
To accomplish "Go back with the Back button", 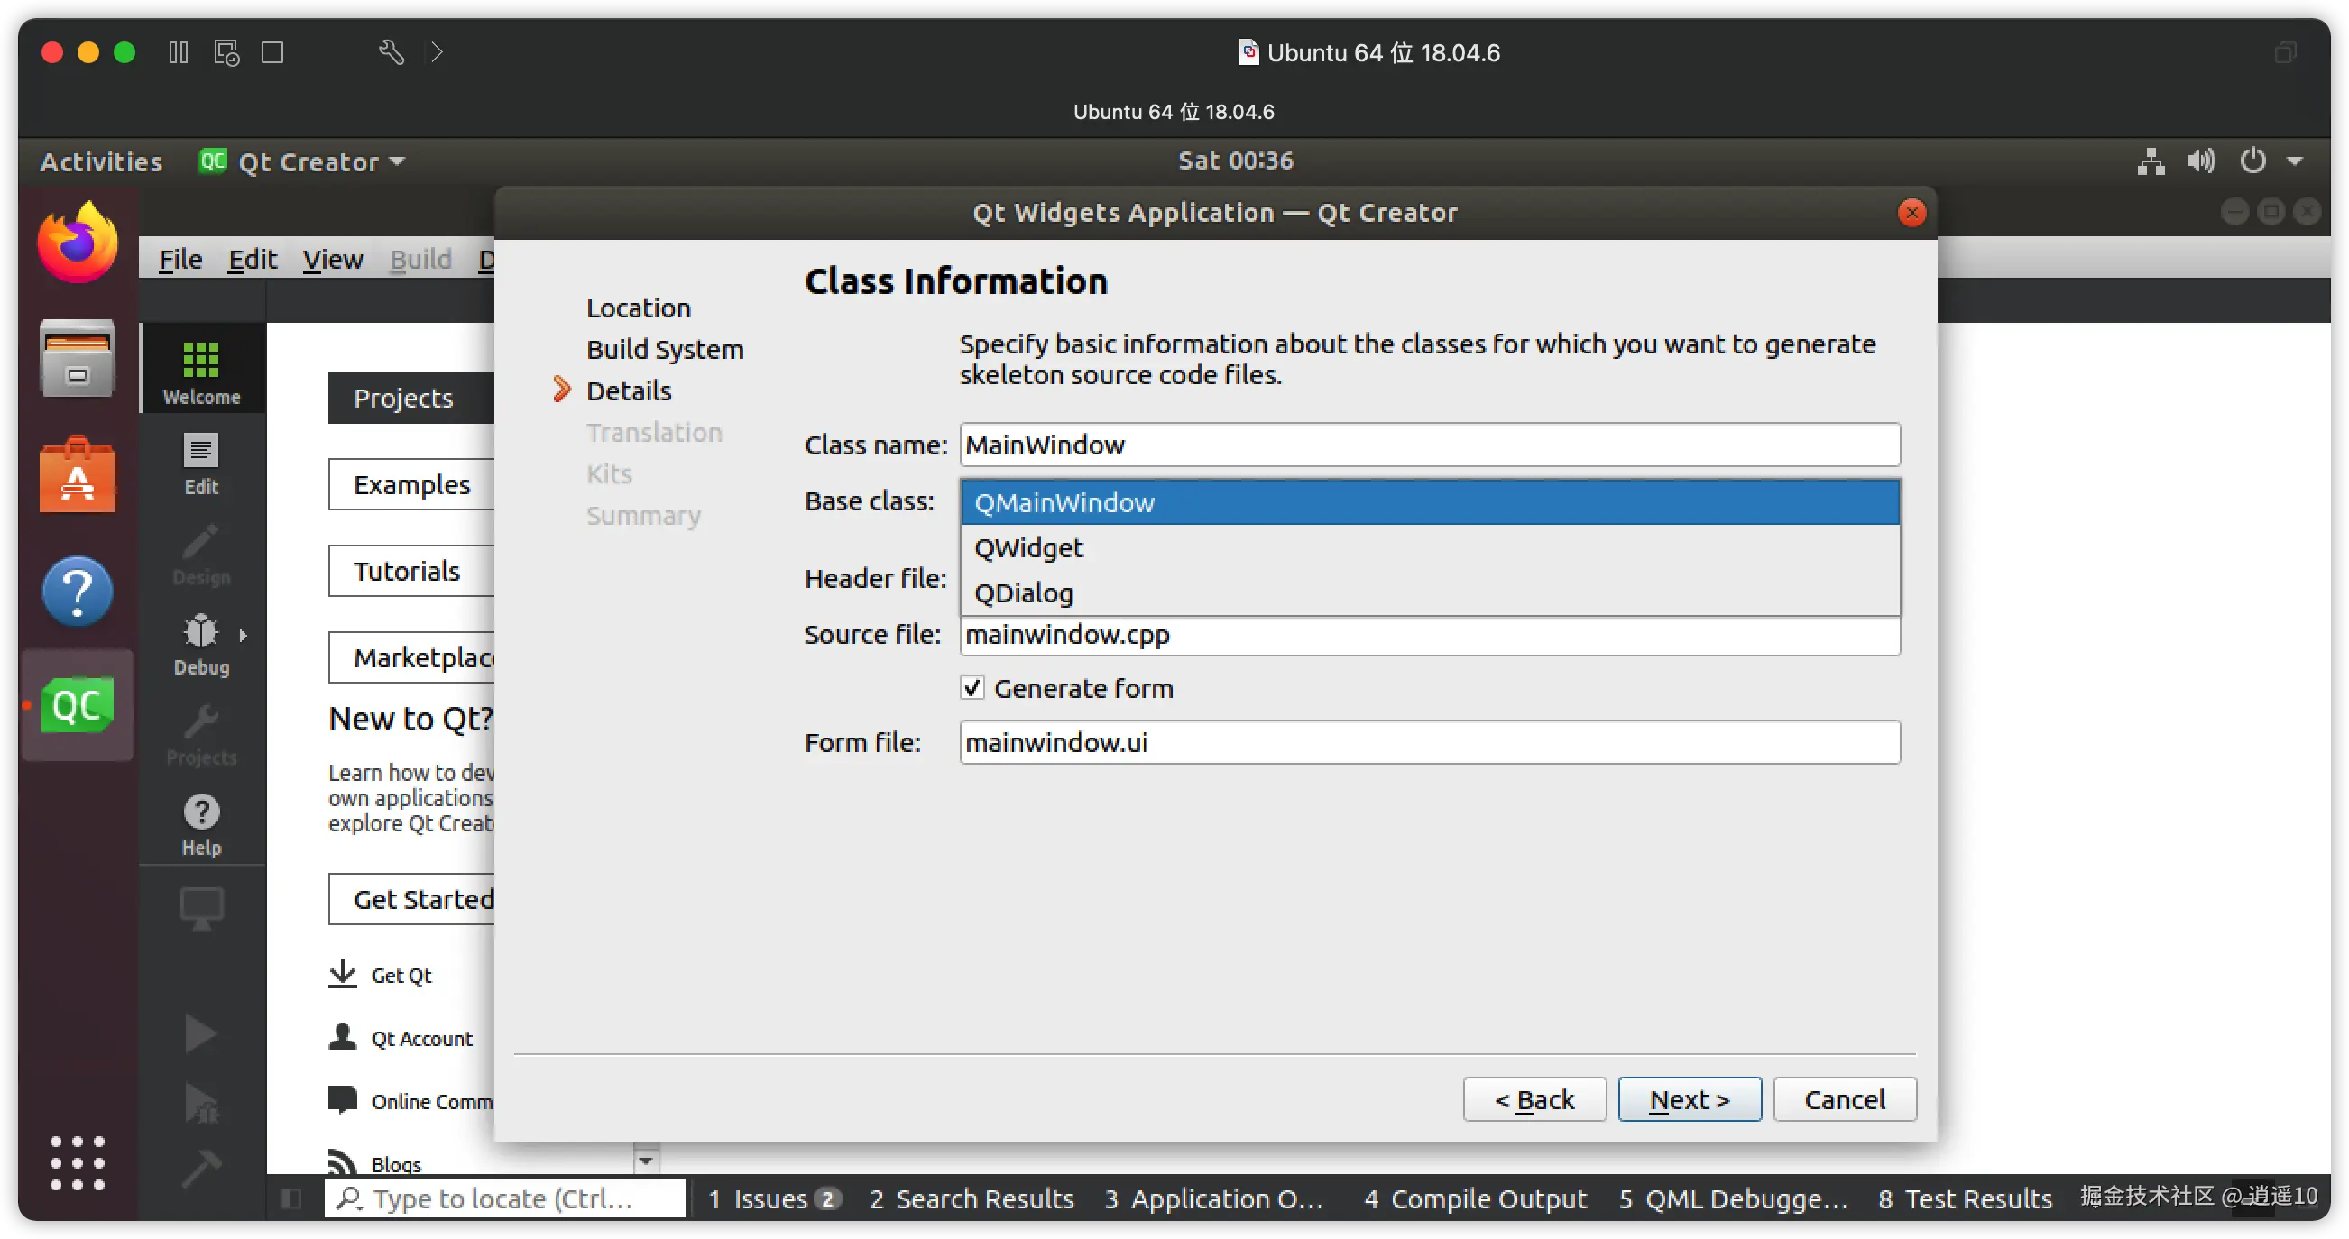I will click(x=1534, y=1099).
